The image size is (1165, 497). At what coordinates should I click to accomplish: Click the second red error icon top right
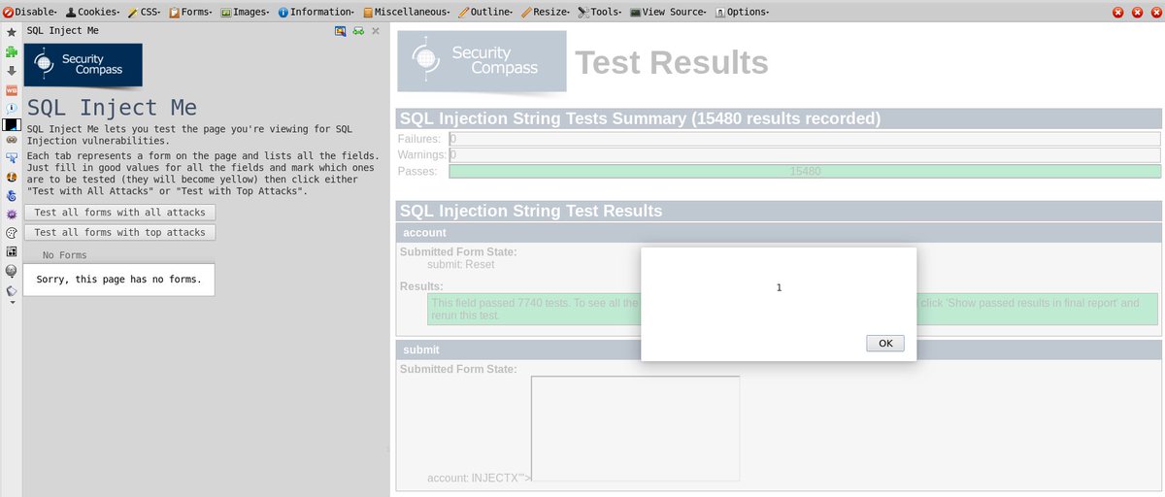[1137, 13]
